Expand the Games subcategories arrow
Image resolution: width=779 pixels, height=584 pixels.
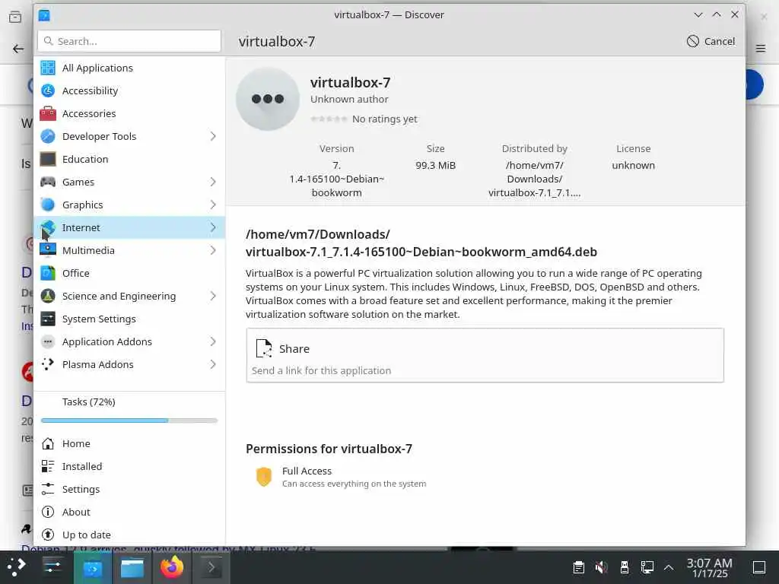(213, 182)
